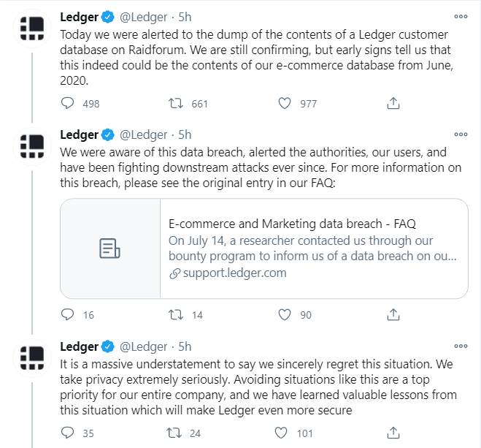The width and height of the screenshot is (481, 448).
Task: Like the tweet with 977 likes
Action: (285, 103)
